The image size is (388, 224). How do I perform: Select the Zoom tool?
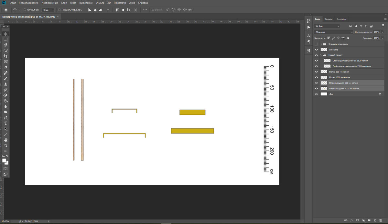(5, 145)
